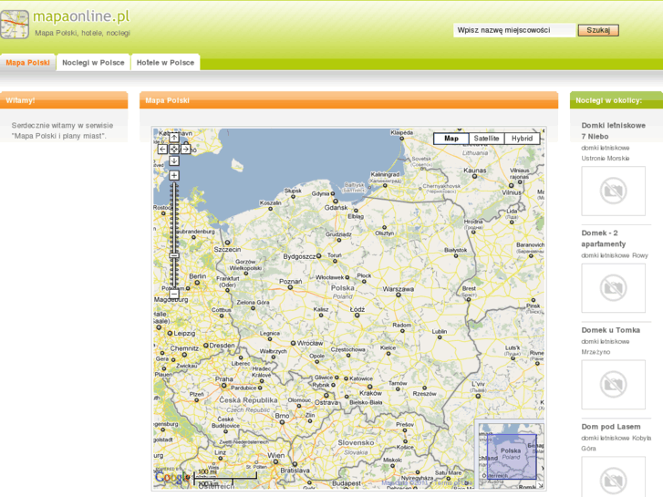663x497 pixels.
Task: Switch map to Satellite view
Action: 486,139
